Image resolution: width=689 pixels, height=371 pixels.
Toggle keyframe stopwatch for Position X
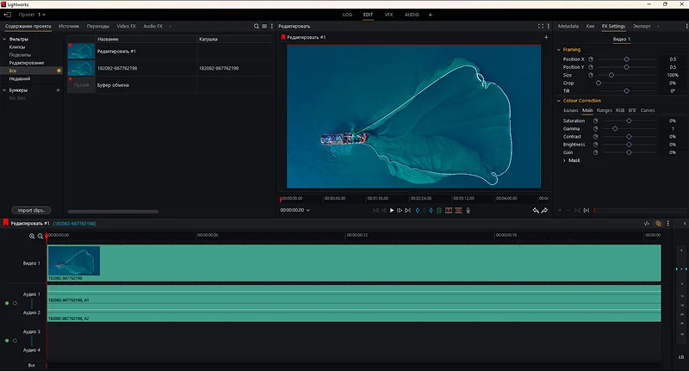(x=591, y=59)
